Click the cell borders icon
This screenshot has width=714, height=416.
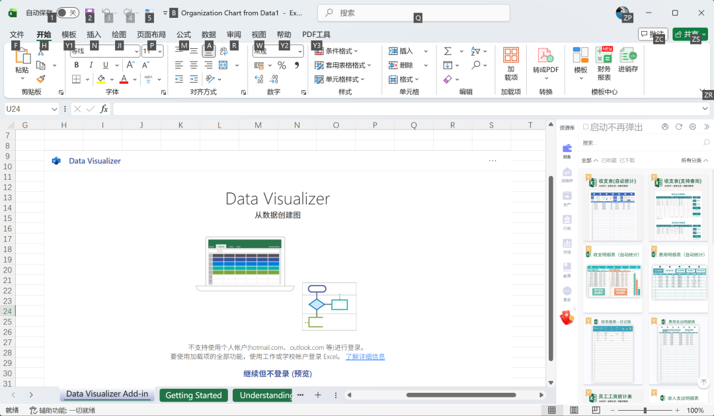[x=77, y=79]
